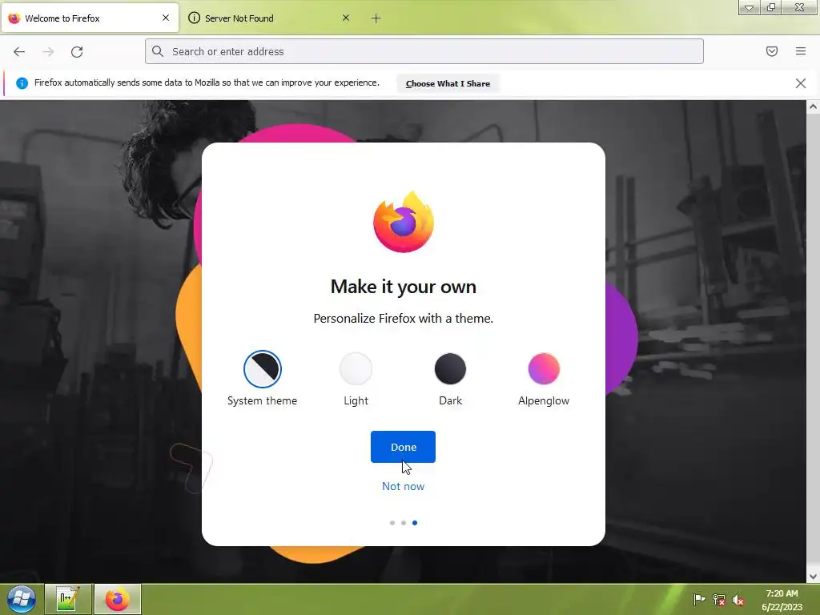The height and width of the screenshot is (615, 820).
Task: Reload the current page
Action: click(77, 51)
